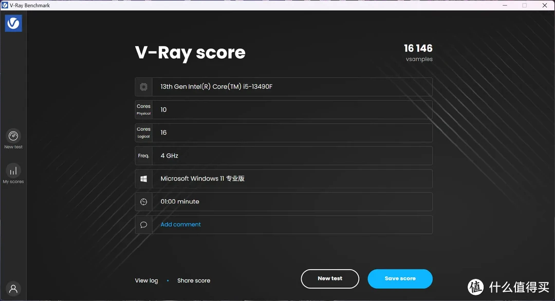
Task: Click the V-Ray logo in sidebar
Action: (x=13, y=23)
